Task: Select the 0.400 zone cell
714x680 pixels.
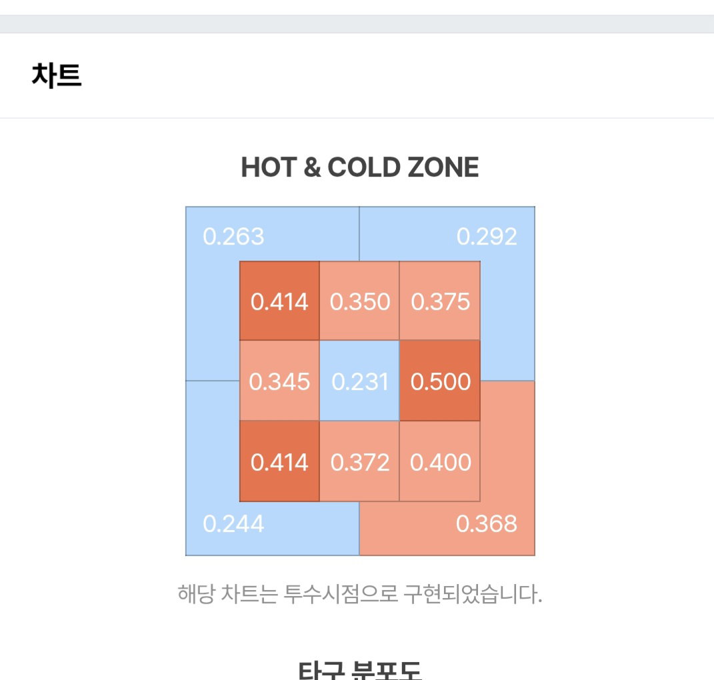Action: (x=440, y=461)
